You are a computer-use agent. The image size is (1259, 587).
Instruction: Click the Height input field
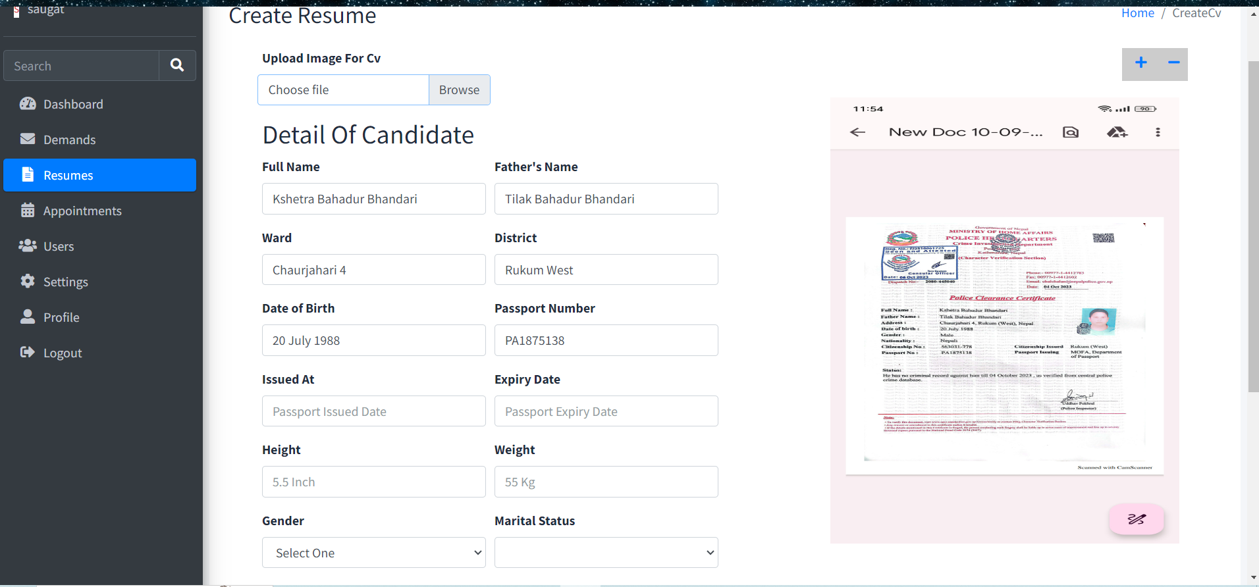[373, 482]
